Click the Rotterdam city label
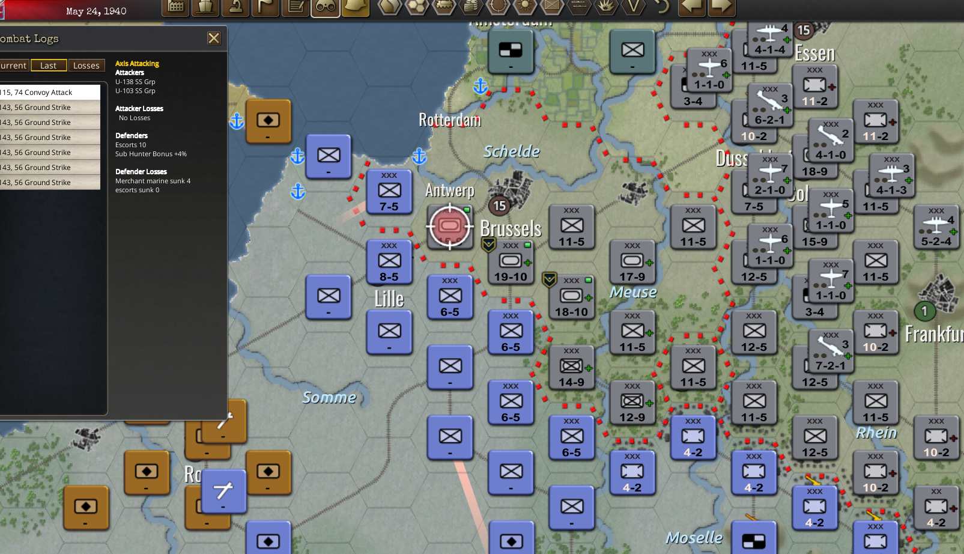Image resolution: width=964 pixels, height=554 pixels. pos(450,120)
